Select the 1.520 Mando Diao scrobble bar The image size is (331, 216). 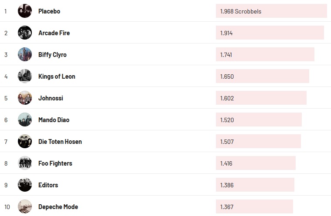tap(259, 120)
